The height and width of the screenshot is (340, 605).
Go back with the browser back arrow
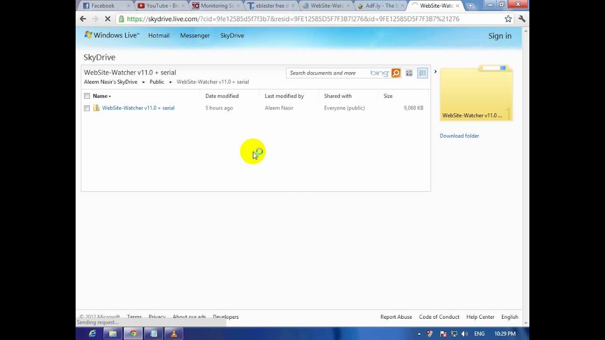point(83,19)
